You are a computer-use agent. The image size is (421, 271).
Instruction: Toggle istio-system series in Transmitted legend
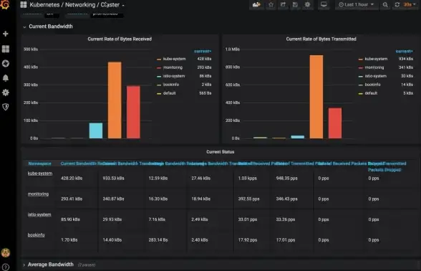click(375, 76)
